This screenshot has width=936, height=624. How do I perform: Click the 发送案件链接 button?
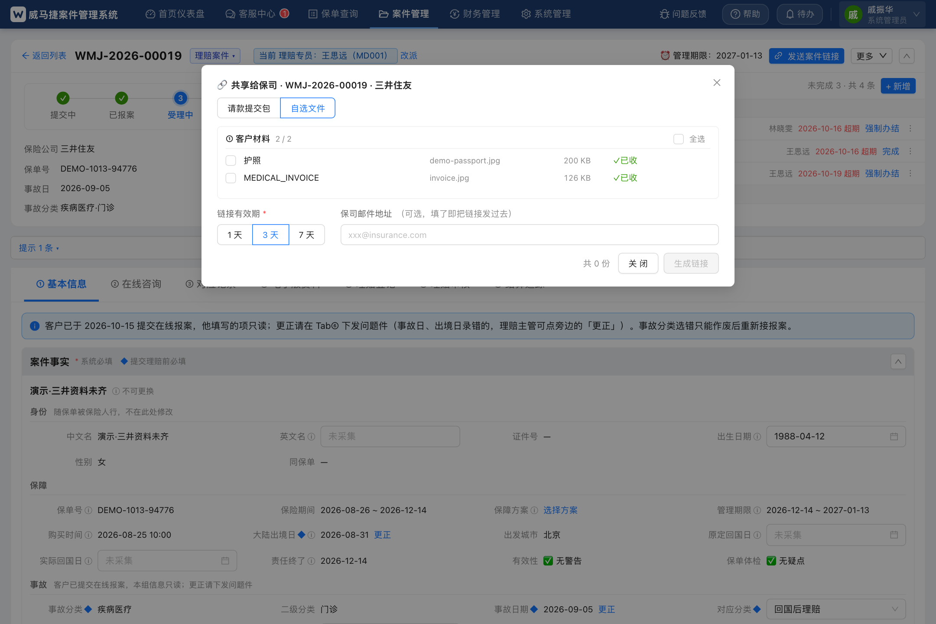806,56
